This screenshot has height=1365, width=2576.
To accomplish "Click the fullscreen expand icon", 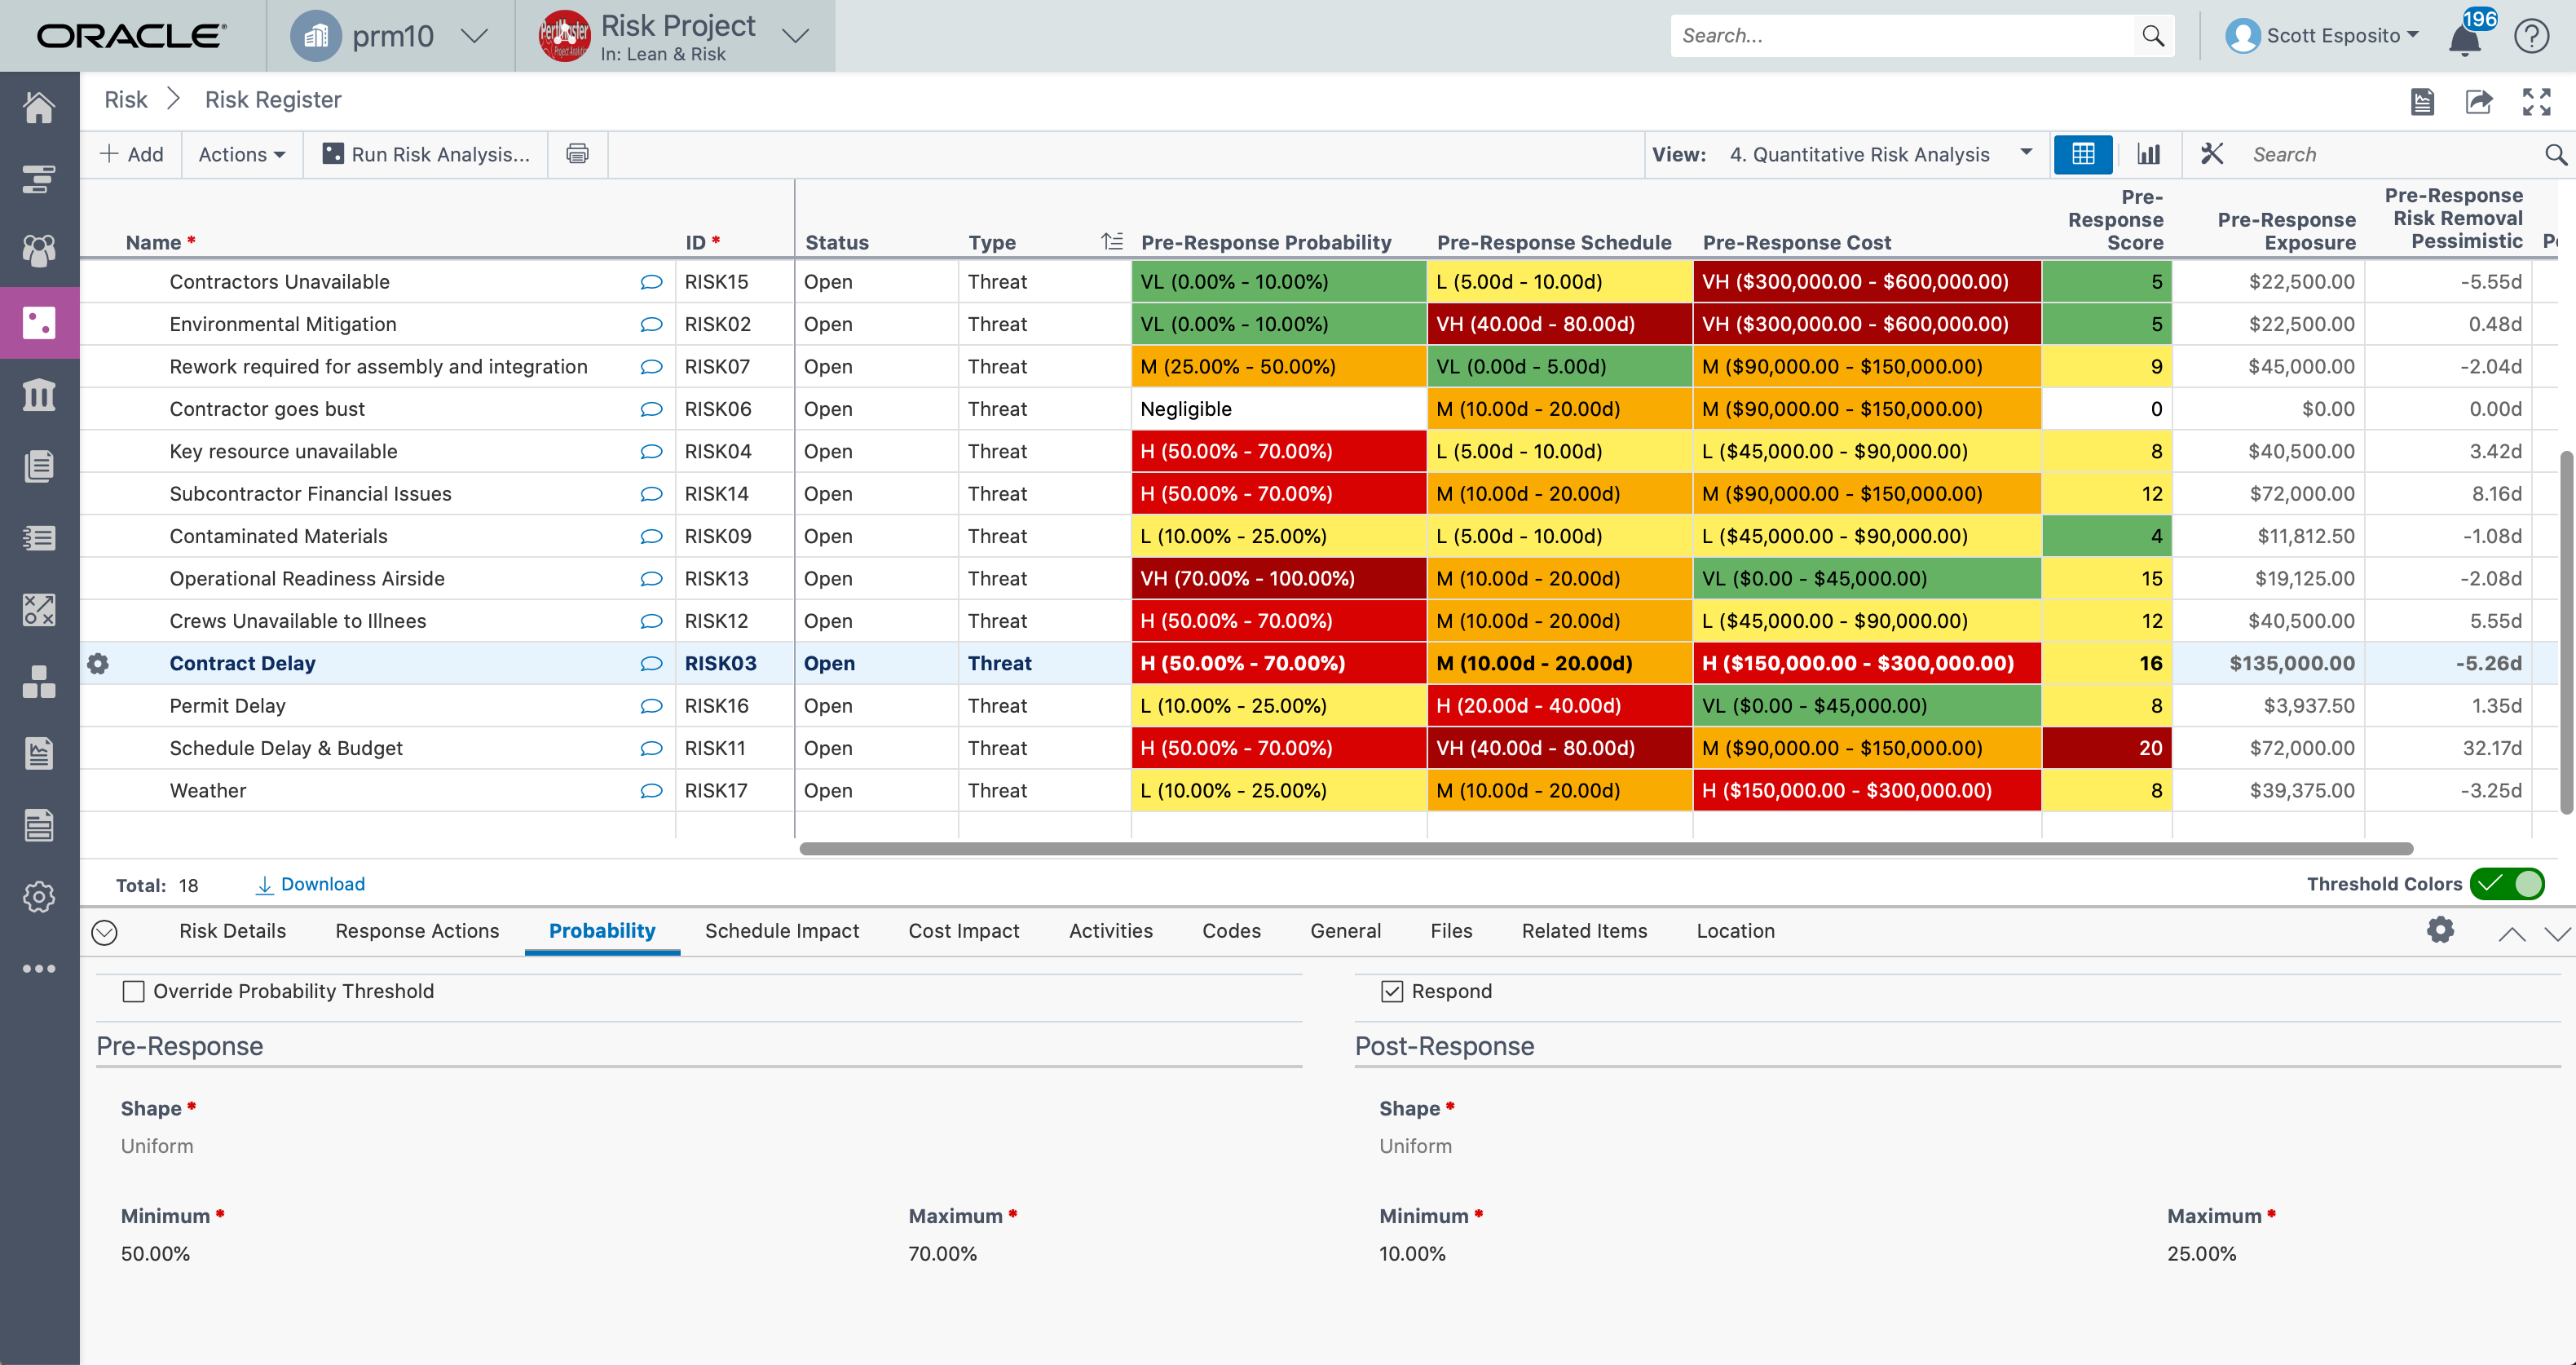I will click(2536, 101).
